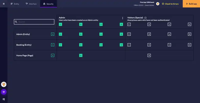Image resolution: width=200 pixels, height=103 pixels.
Task: Select the Security tab
Action: pos(48,4)
